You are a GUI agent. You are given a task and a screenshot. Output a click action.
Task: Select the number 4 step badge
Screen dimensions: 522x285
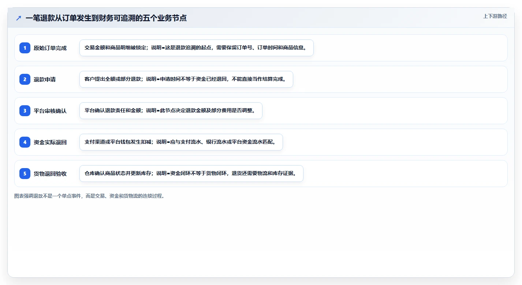point(25,142)
